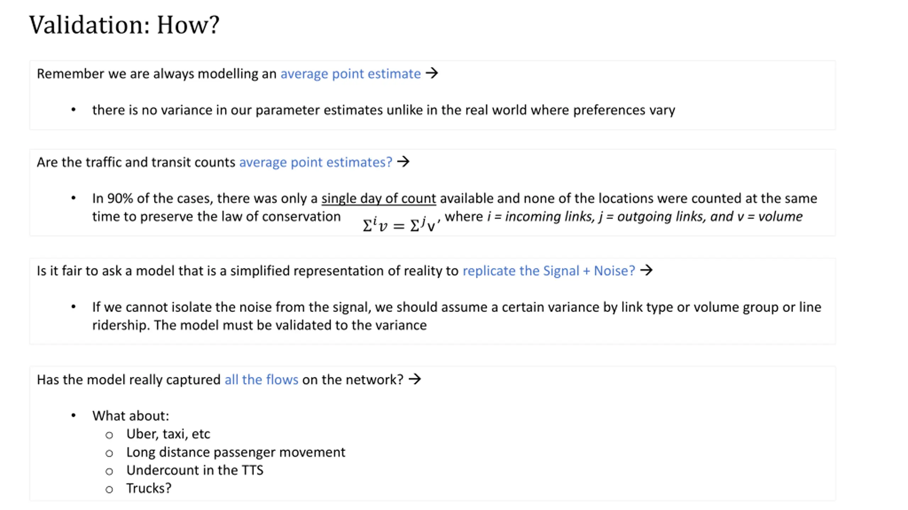Click the 'What about:' bullet text
Image resolution: width=908 pixels, height=510 pixels.
coord(131,416)
